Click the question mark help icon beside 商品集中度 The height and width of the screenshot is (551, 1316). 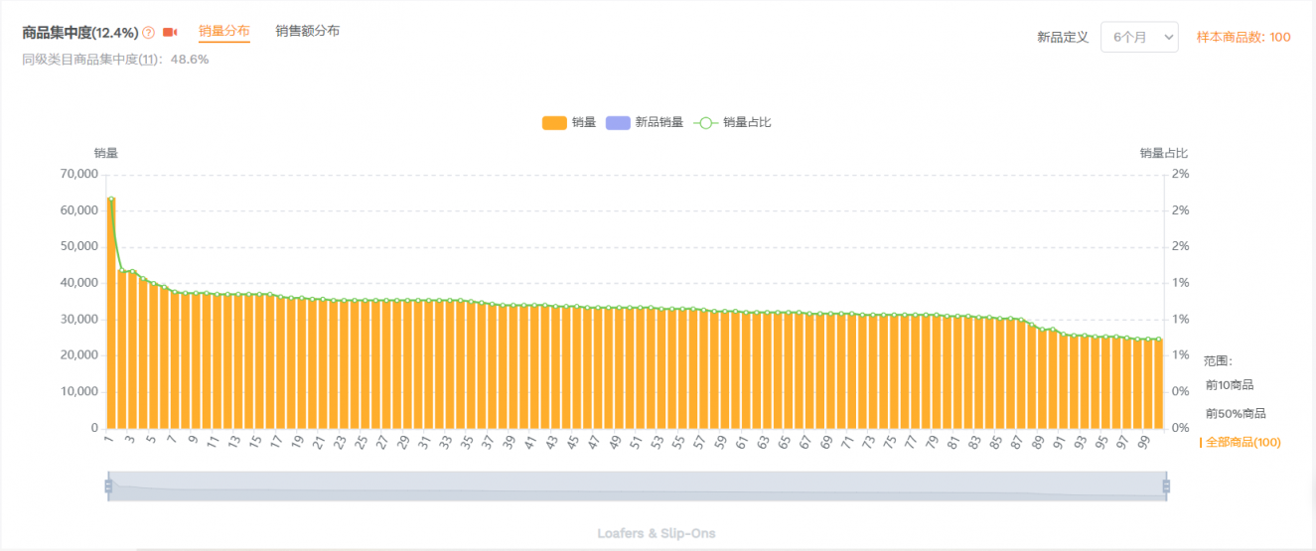[149, 33]
